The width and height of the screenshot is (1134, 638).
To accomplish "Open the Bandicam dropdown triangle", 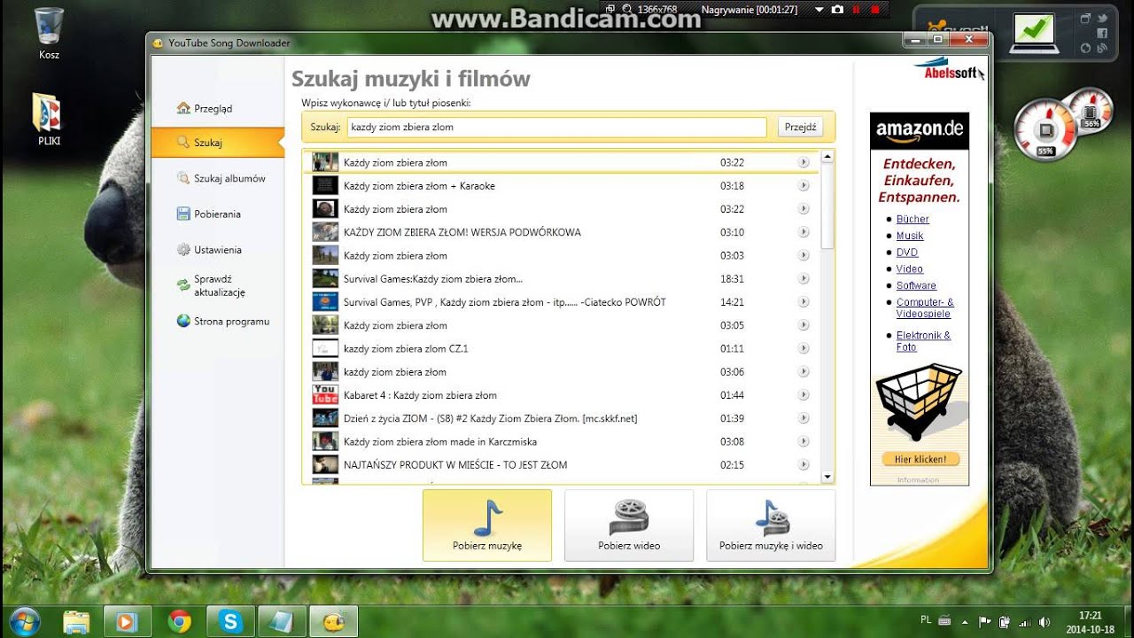I will (818, 10).
